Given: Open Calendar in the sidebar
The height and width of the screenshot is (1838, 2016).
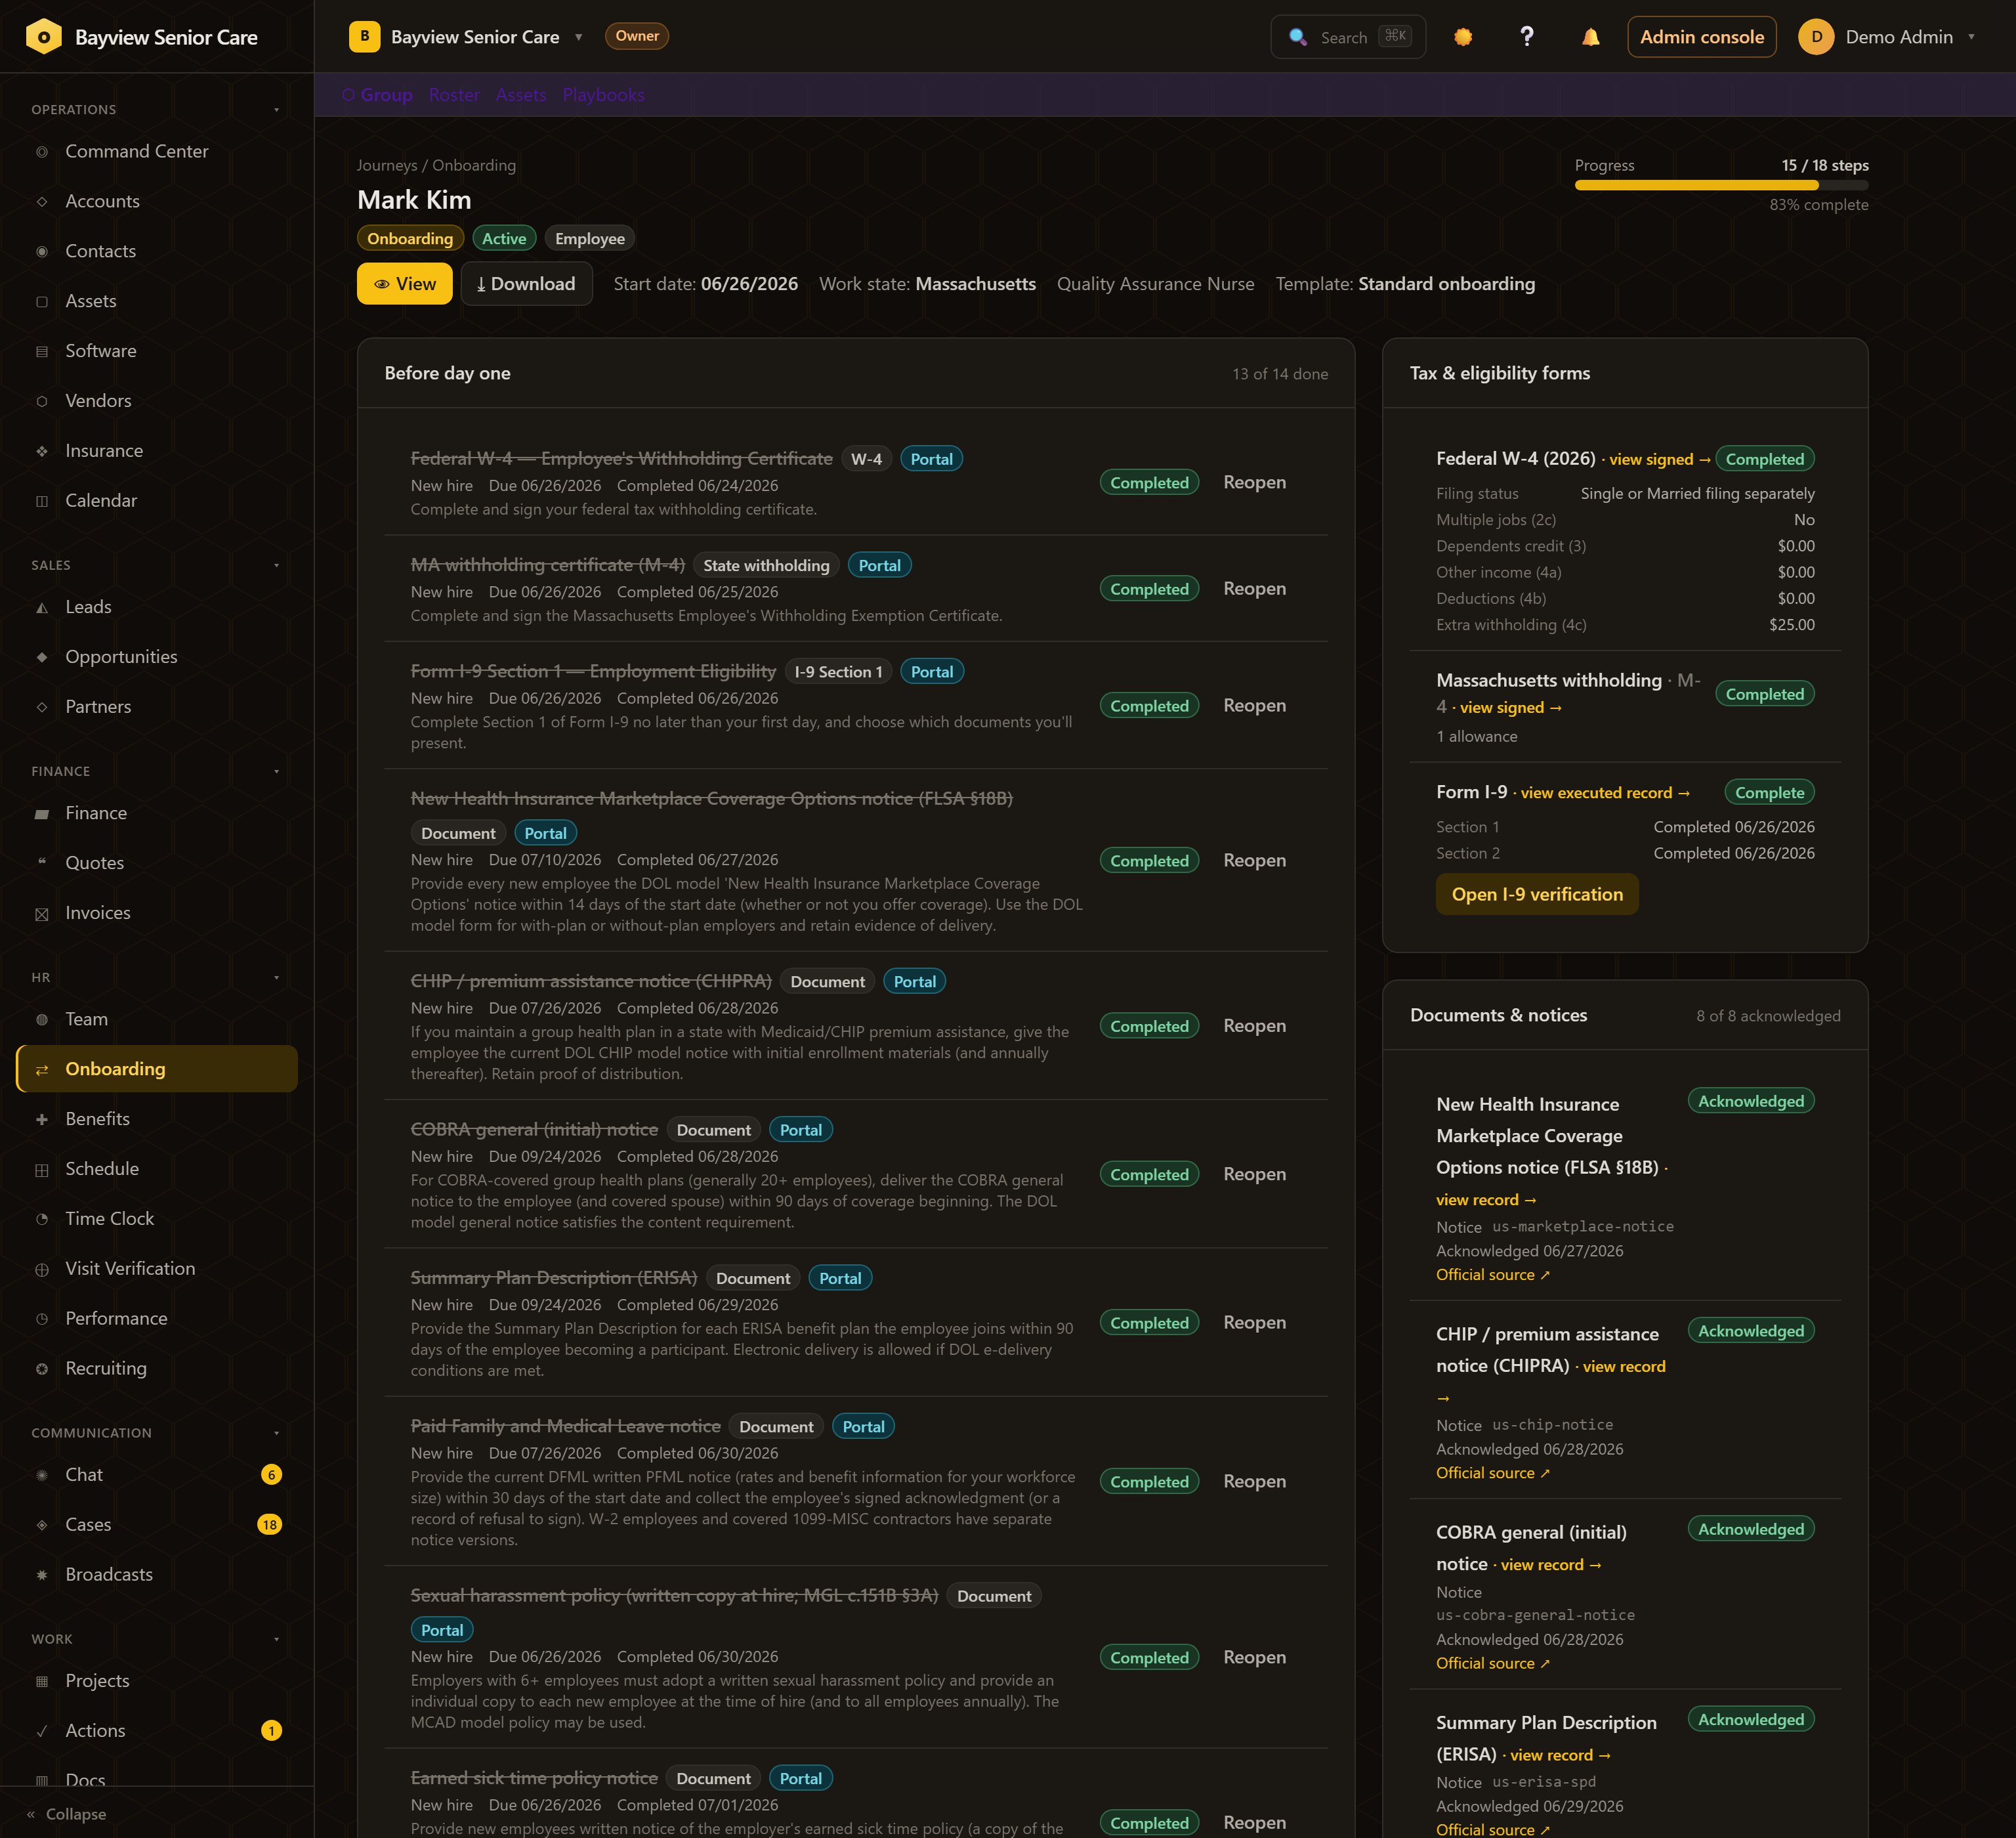Looking at the screenshot, I should [x=156, y=501].
